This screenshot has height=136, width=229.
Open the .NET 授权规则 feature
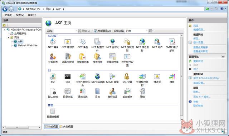127,45
